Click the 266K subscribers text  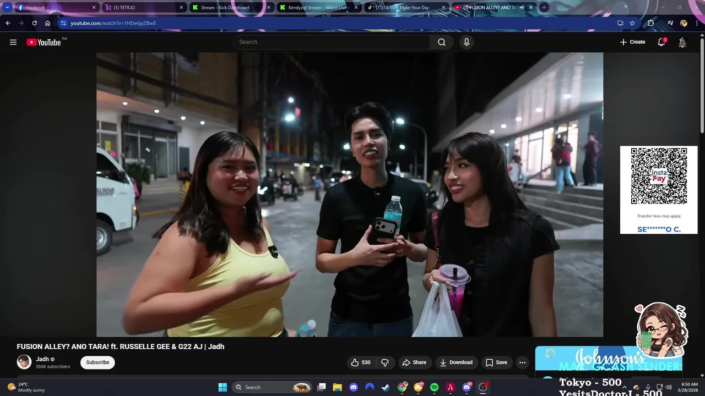[53, 367]
